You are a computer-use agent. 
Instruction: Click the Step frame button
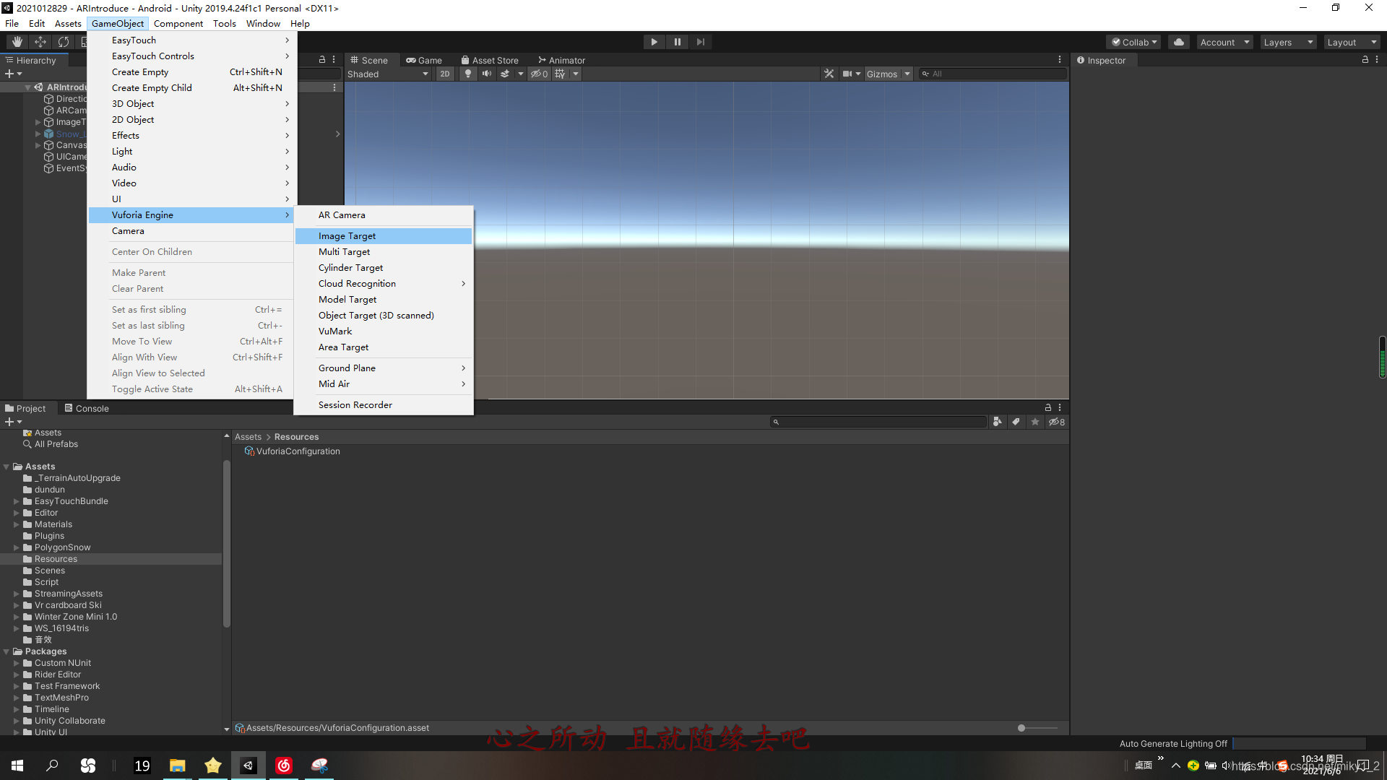[700, 42]
